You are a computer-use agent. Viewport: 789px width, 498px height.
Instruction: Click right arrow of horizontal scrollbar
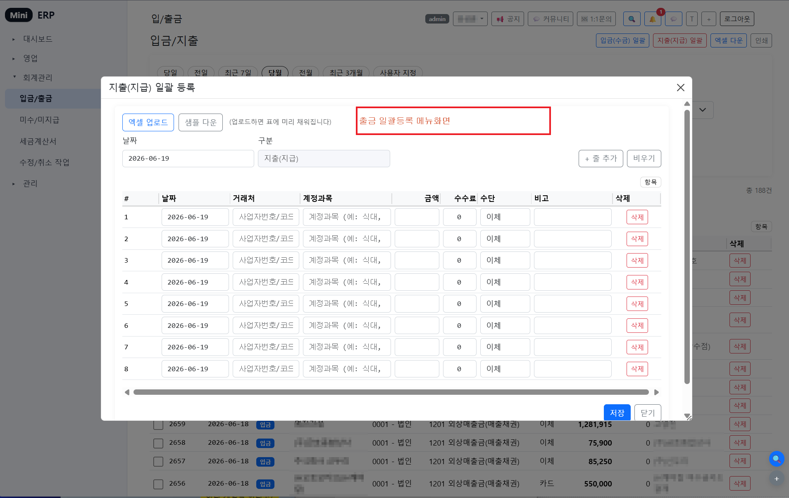[x=656, y=392]
